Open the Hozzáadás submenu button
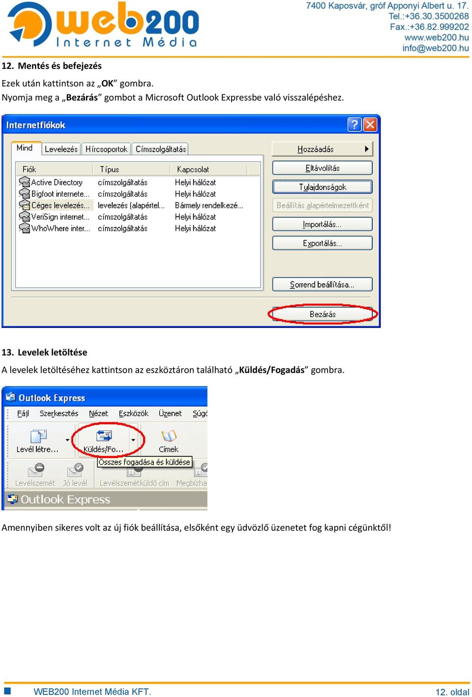472x697 pixels. (323, 149)
